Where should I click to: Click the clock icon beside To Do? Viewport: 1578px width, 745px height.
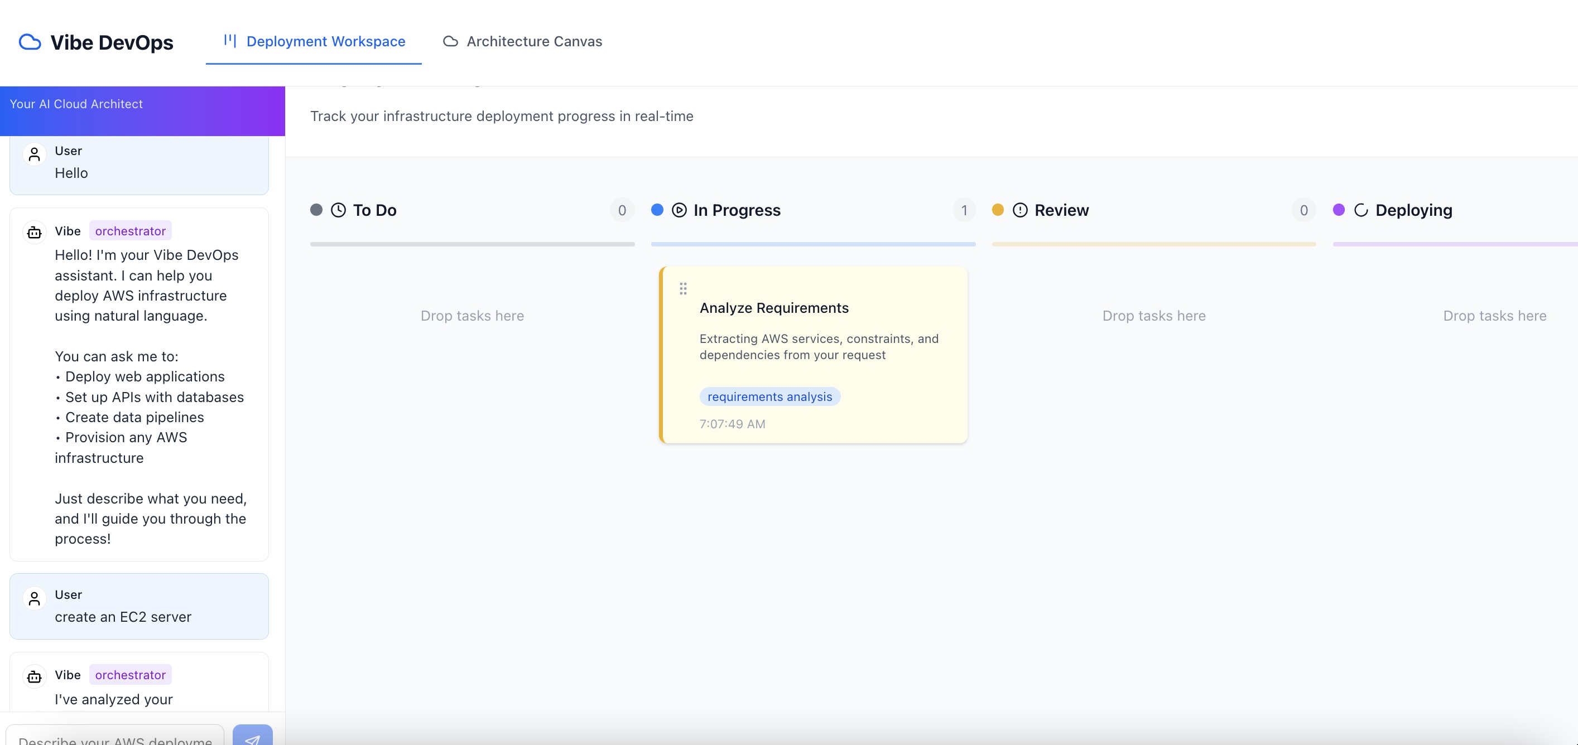(338, 210)
